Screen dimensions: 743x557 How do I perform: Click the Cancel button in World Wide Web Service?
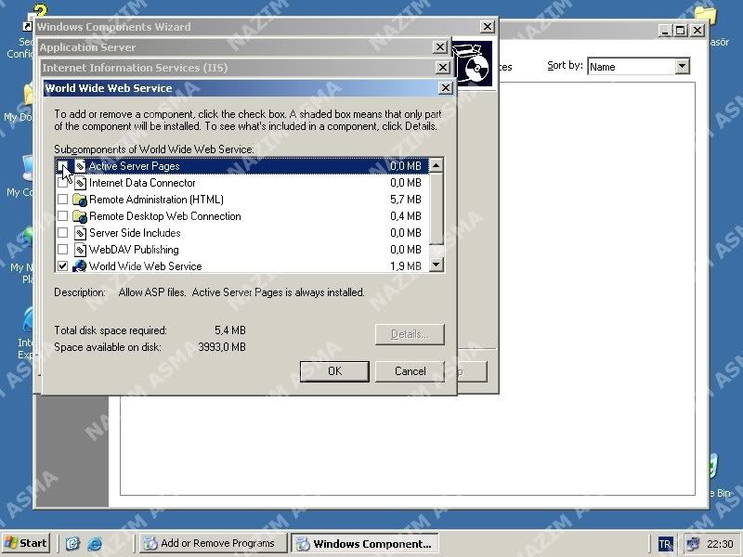tap(410, 371)
